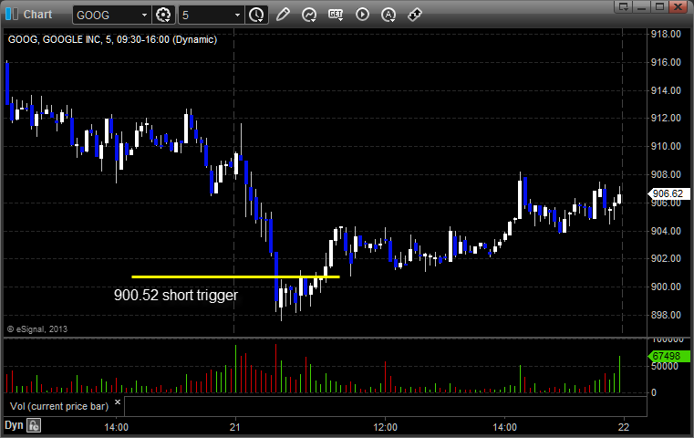The image size is (694, 438).
Task: Click the 902.00 price axis label
Action: tap(666, 258)
